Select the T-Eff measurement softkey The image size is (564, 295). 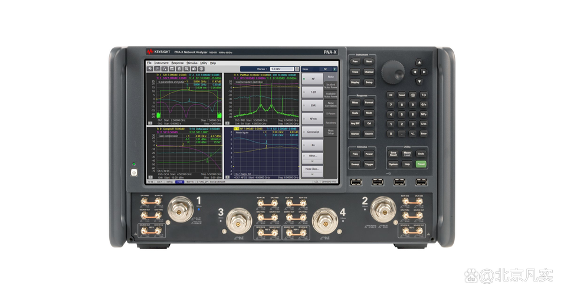point(313,92)
